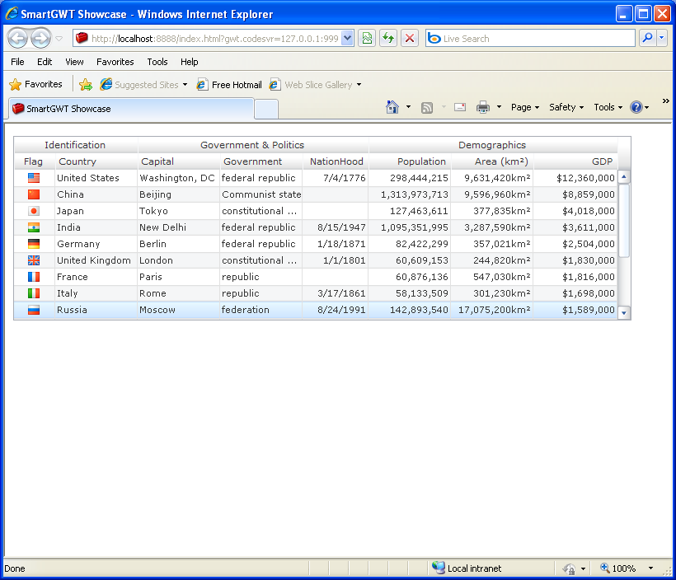This screenshot has width=676, height=580.
Task: Click the Japan flag icon
Action: coord(34,211)
